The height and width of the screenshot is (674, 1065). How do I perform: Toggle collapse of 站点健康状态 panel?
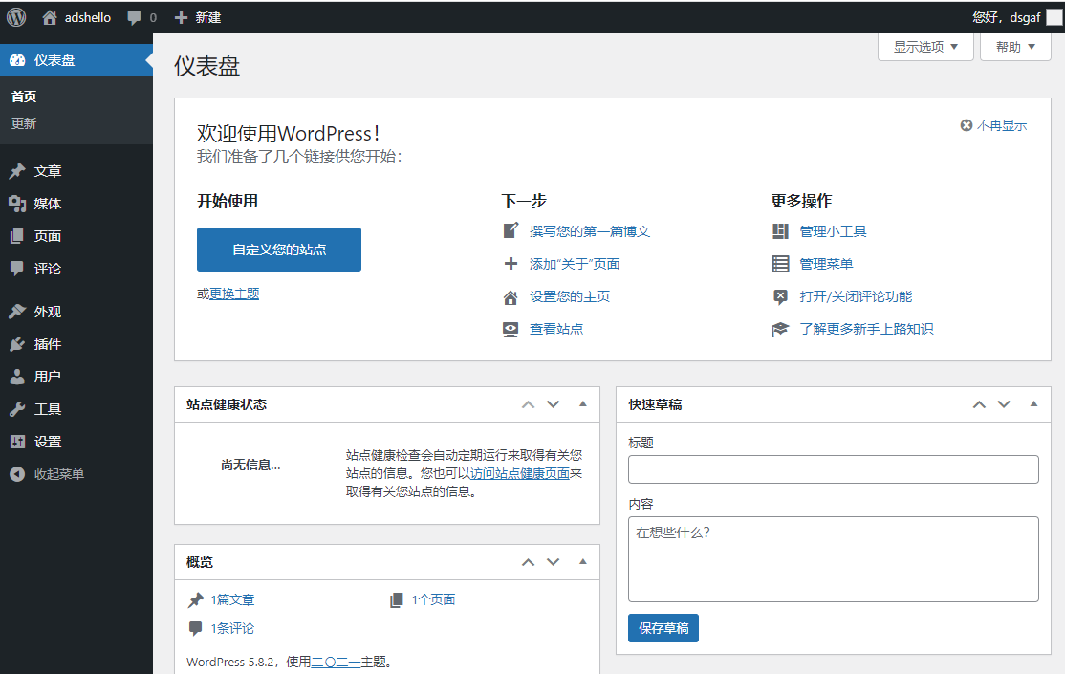(x=583, y=404)
